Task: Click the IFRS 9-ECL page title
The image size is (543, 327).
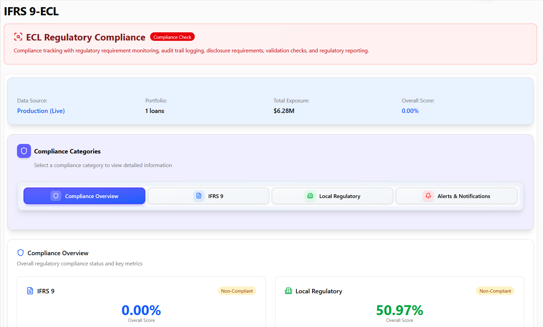Action: point(31,11)
